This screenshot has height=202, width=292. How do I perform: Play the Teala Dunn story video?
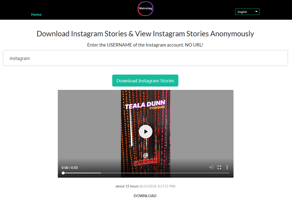click(146, 132)
